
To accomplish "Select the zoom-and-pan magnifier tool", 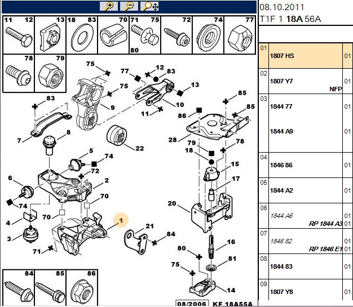I will click(149, 6).
